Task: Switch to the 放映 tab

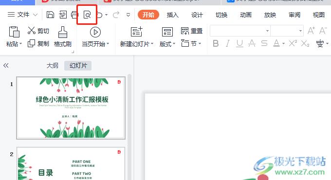Action: click(270, 15)
